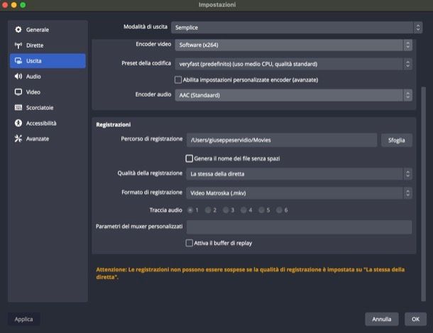Enable 'Attiva il buffer di replay' checkbox
The height and width of the screenshot is (333, 433).
190,243
